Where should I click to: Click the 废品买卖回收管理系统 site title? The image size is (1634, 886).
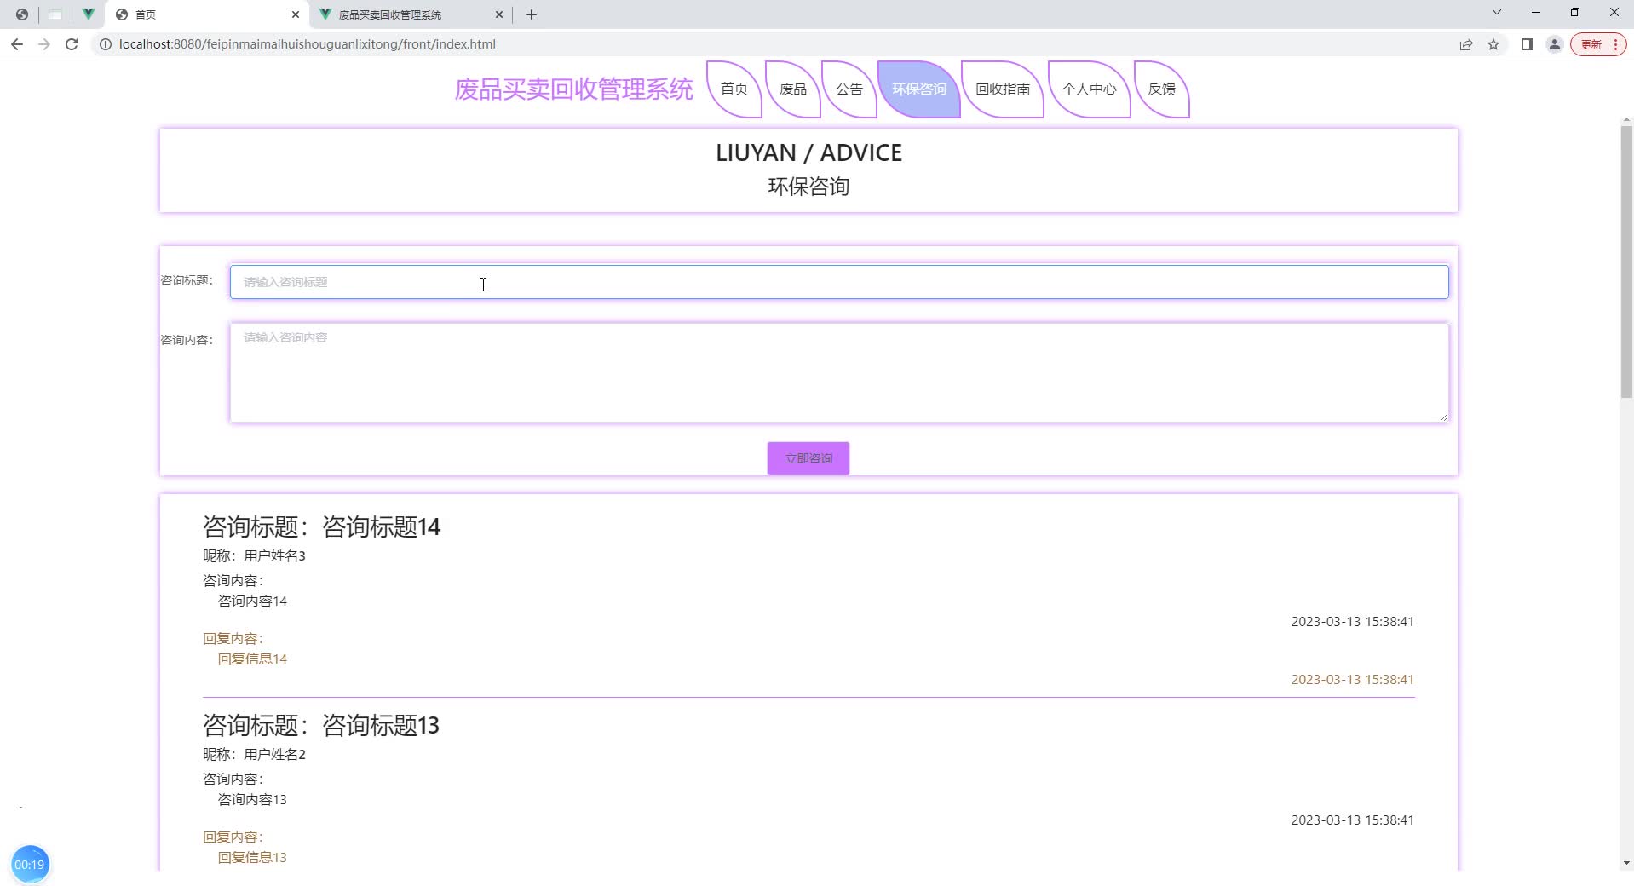tap(573, 89)
